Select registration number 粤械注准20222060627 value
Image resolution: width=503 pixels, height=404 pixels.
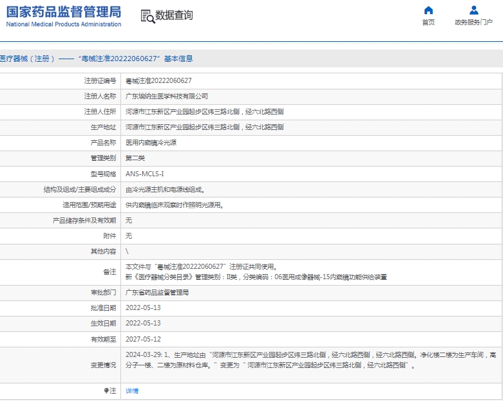(158, 81)
